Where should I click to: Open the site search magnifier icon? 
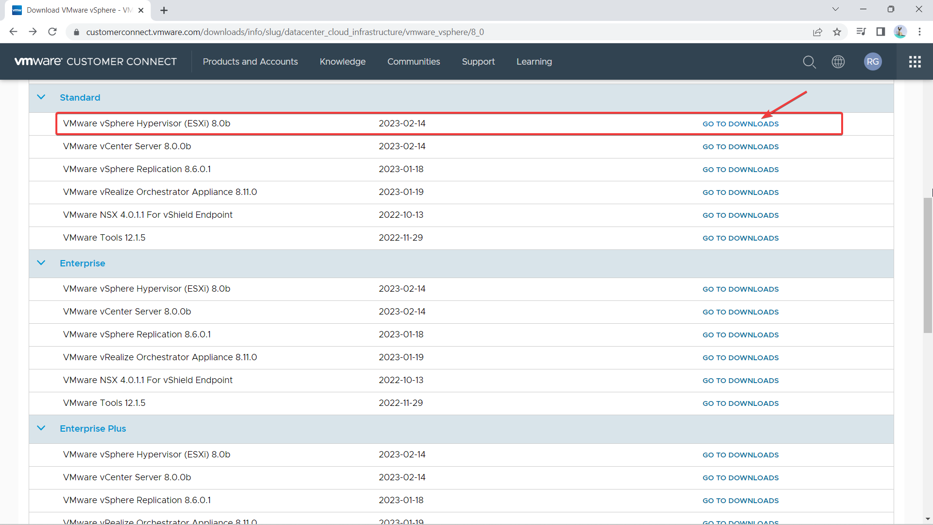tap(809, 62)
